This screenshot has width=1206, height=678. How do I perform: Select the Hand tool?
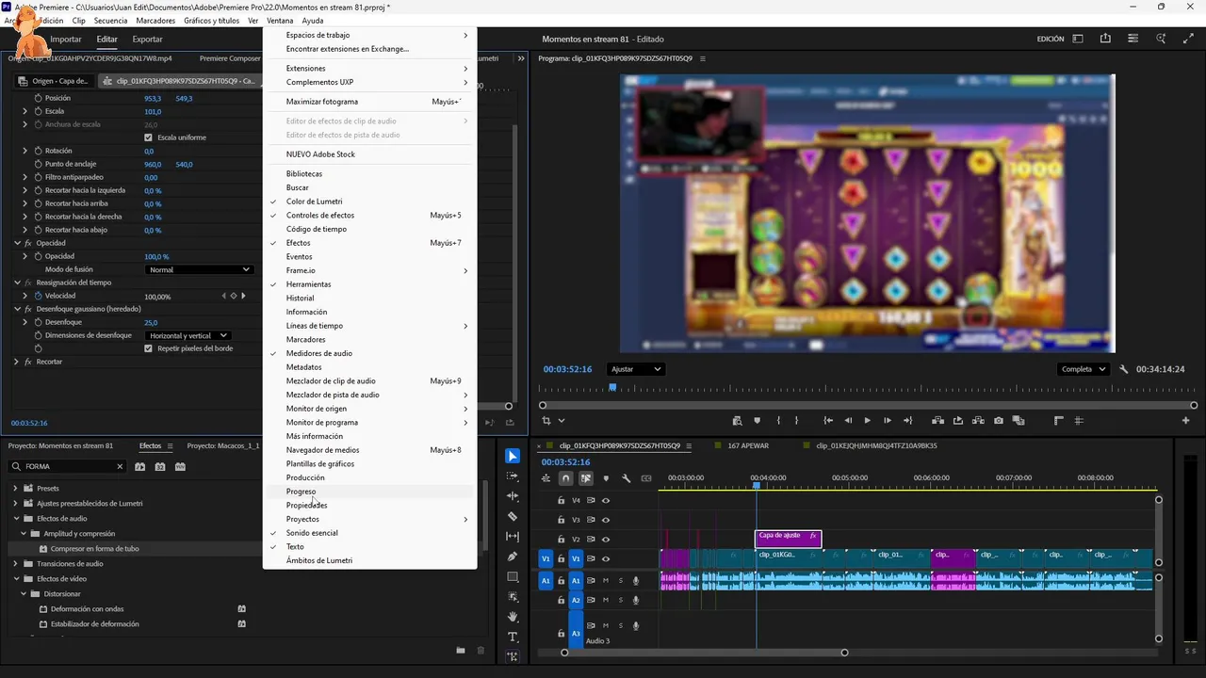point(513,617)
